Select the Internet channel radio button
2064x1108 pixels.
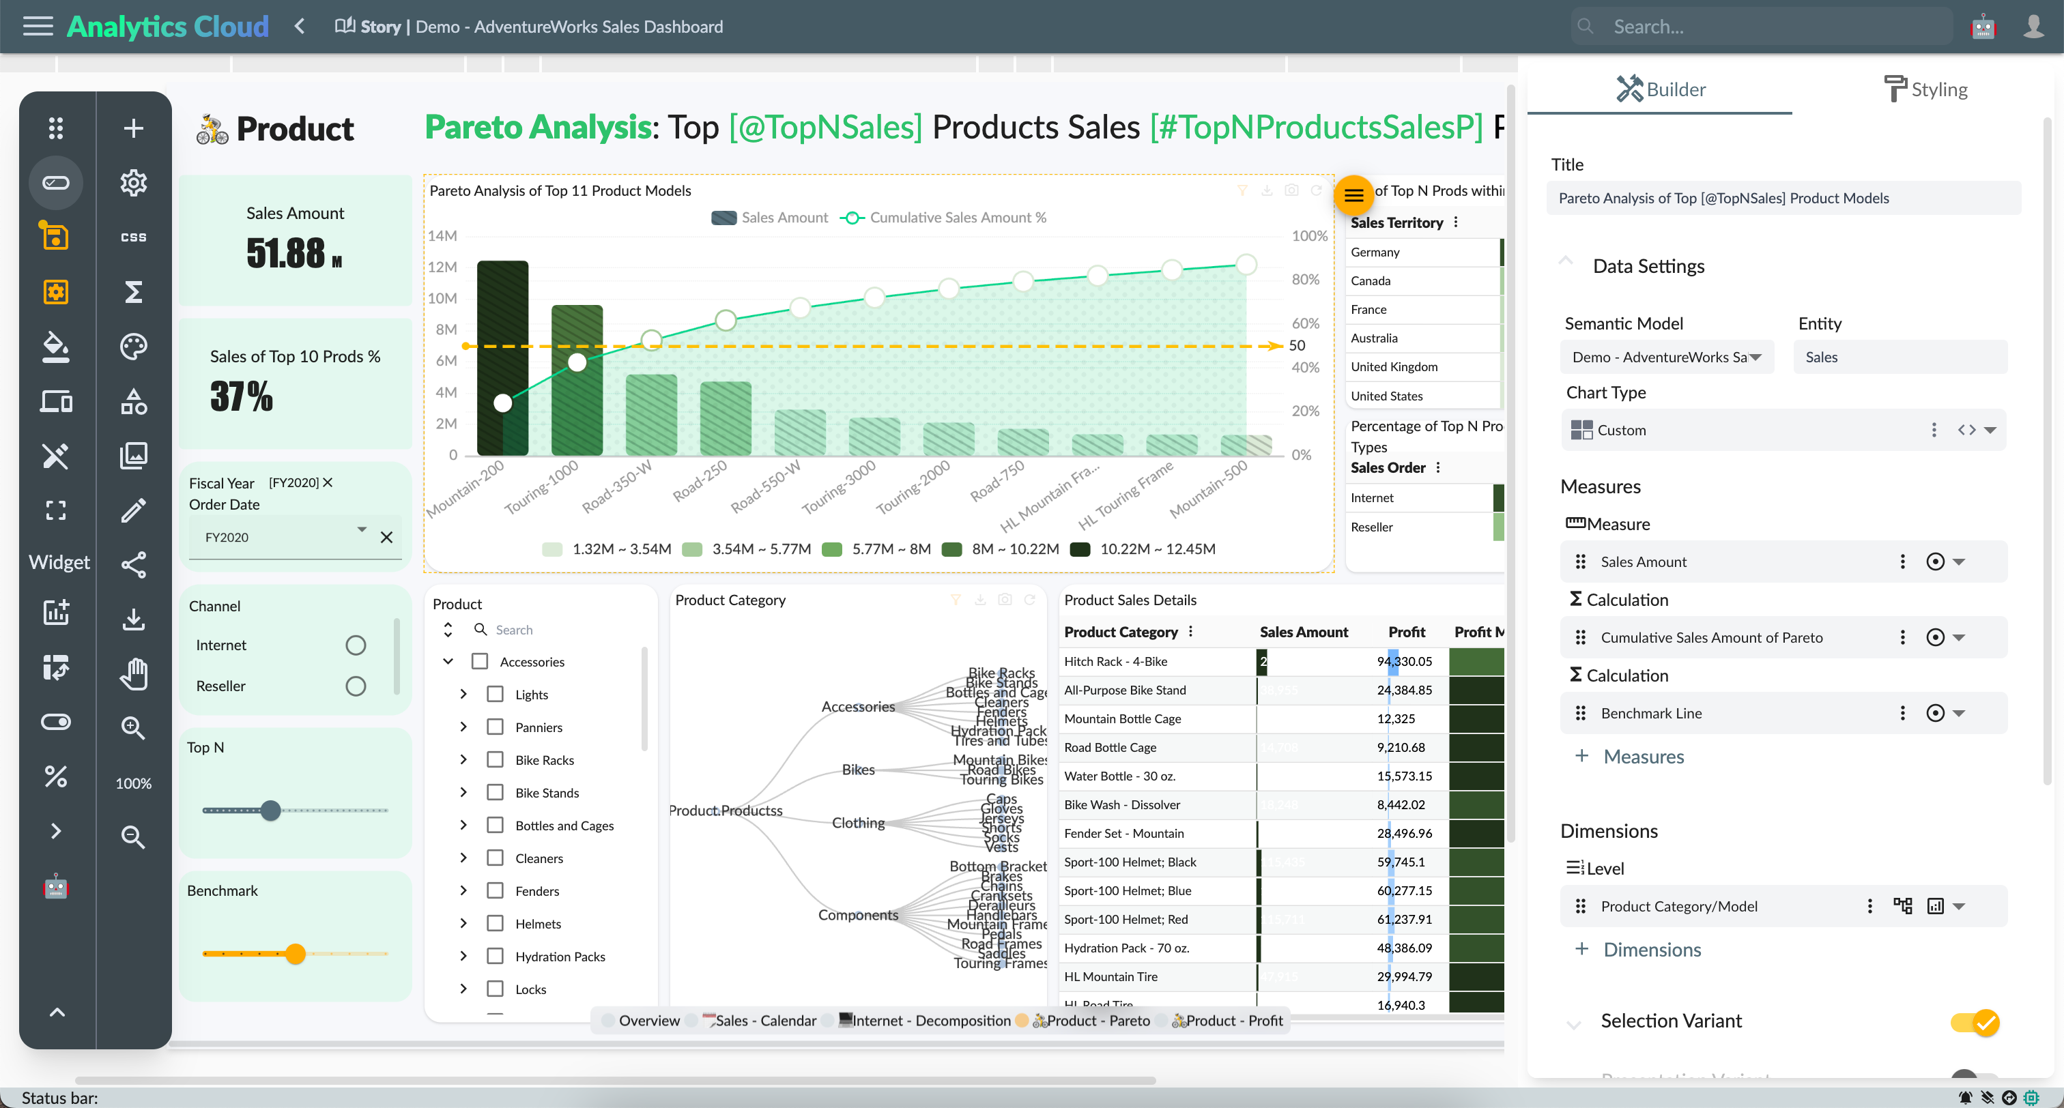(356, 645)
